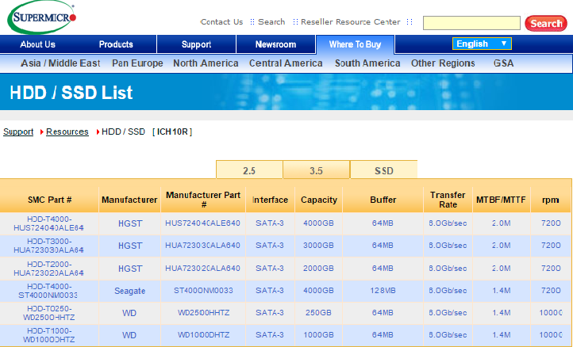Click the 128MB buffer cell

[x=383, y=291]
